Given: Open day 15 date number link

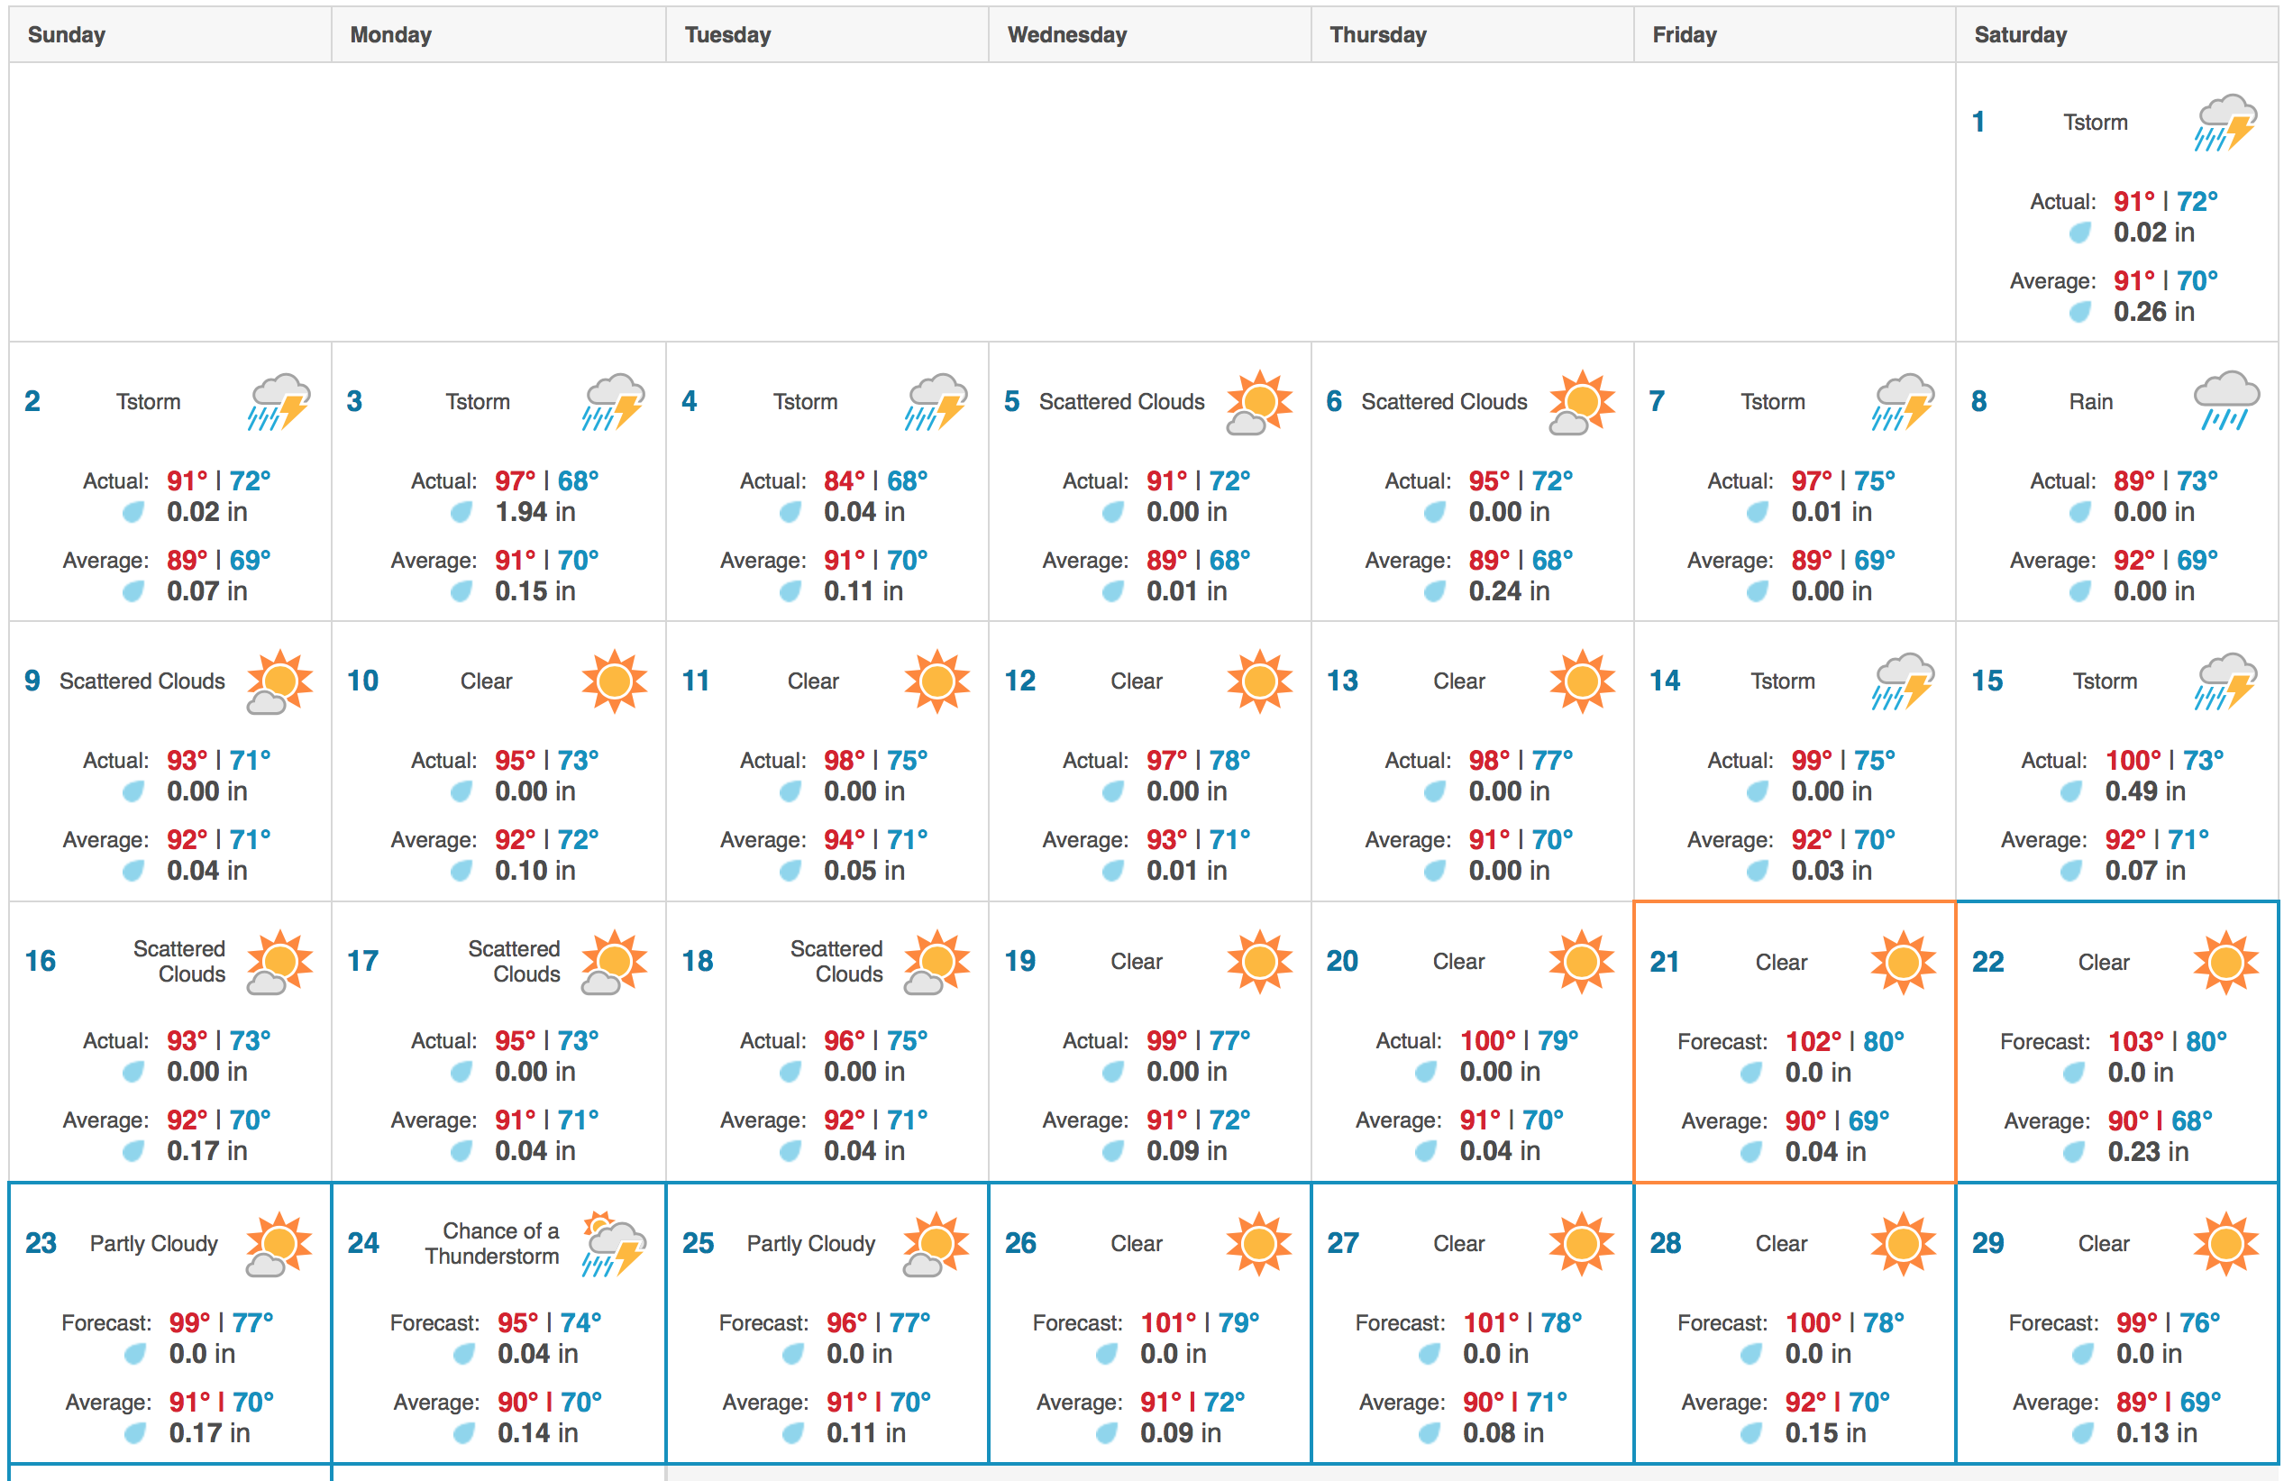Looking at the screenshot, I should (x=1987, y=681).
